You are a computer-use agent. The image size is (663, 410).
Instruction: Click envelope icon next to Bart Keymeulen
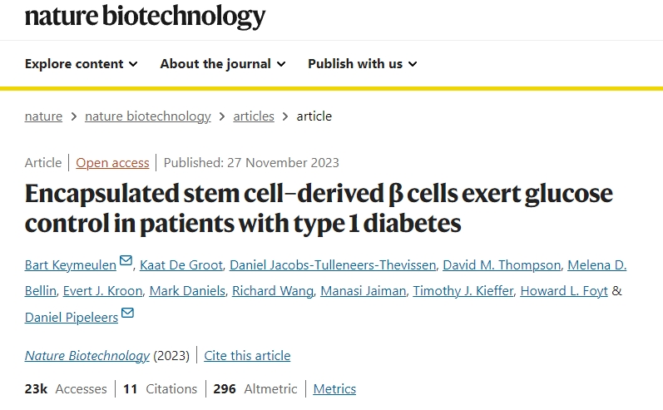coord(126,261)
